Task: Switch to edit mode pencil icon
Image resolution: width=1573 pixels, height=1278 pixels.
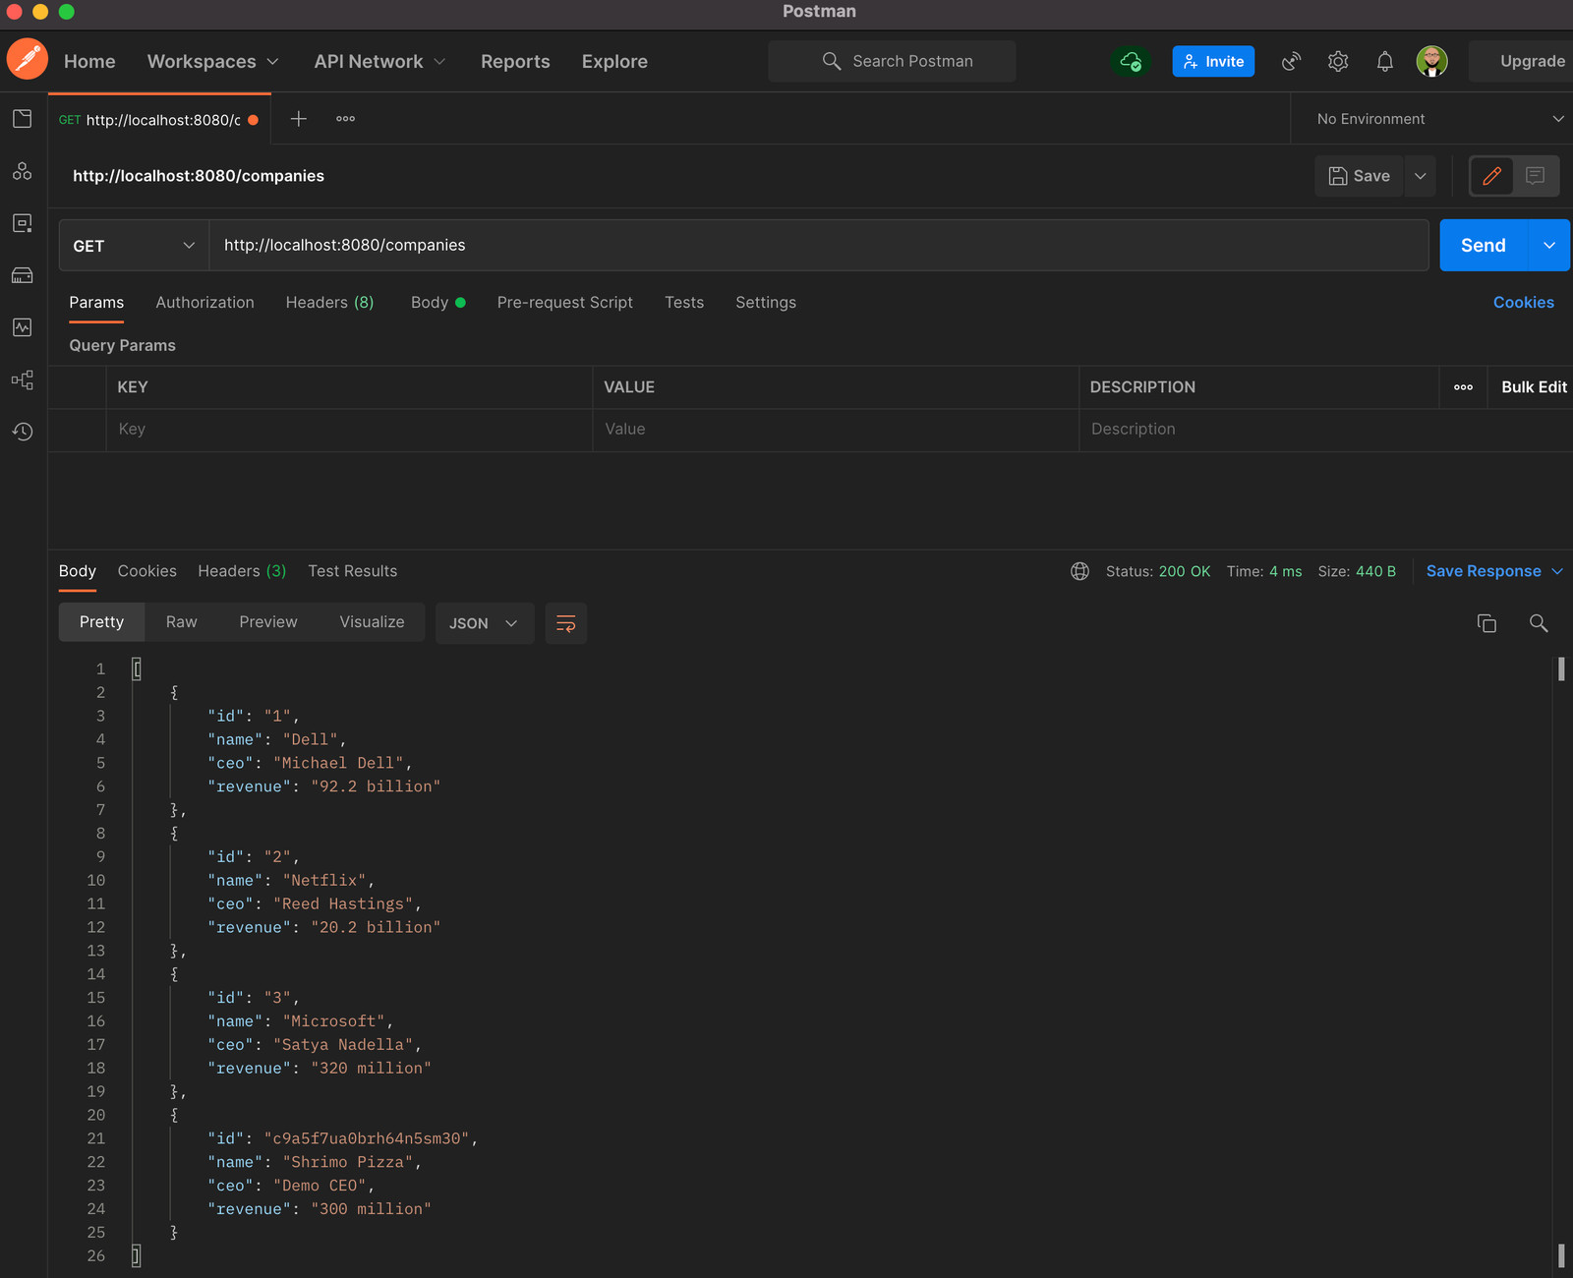Action: 1491,176
